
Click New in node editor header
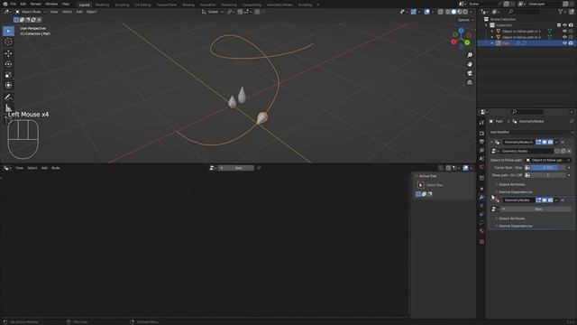click(x=236, y=168)
